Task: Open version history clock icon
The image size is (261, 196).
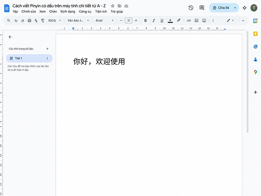Action: click(191, 8)
